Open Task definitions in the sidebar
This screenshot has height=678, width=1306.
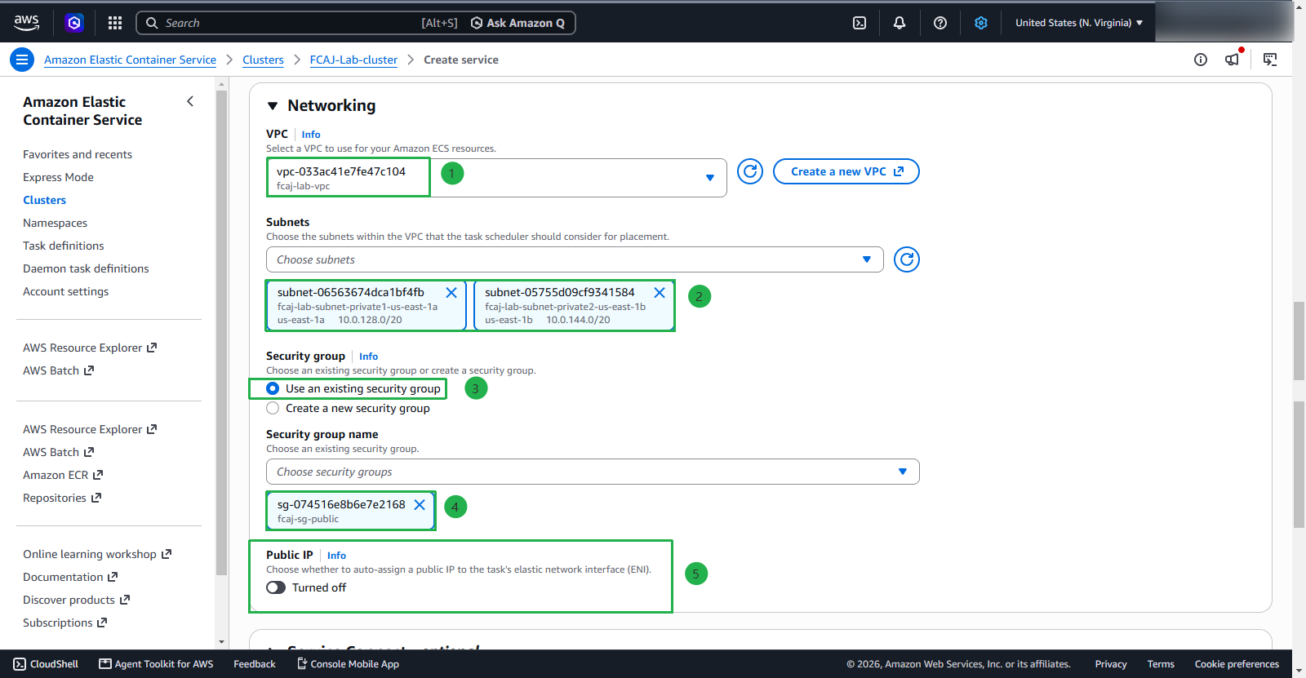pos(64,246)
